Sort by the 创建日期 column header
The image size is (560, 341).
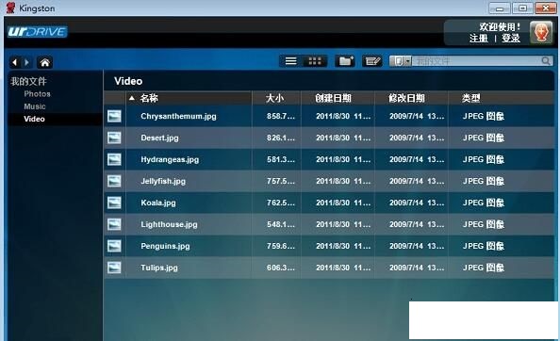pyautogui.click(x=333, y=98)
